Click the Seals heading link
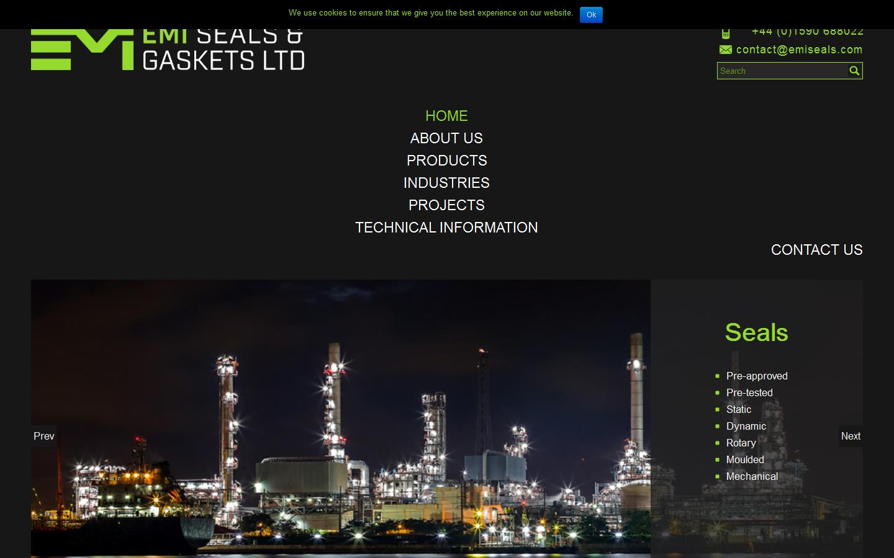Viewport: 894px width, 558px height. tap(756, 333)
